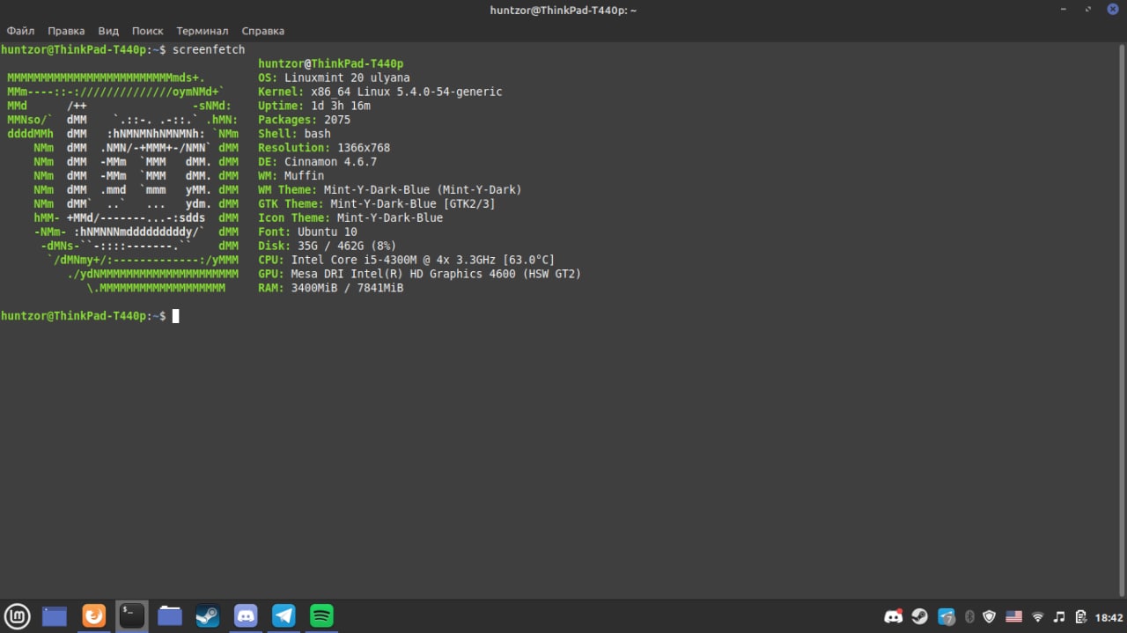
Task: Switch to Spotify in the taskbar
Action: pyautogui.click(x=321, y=615)
